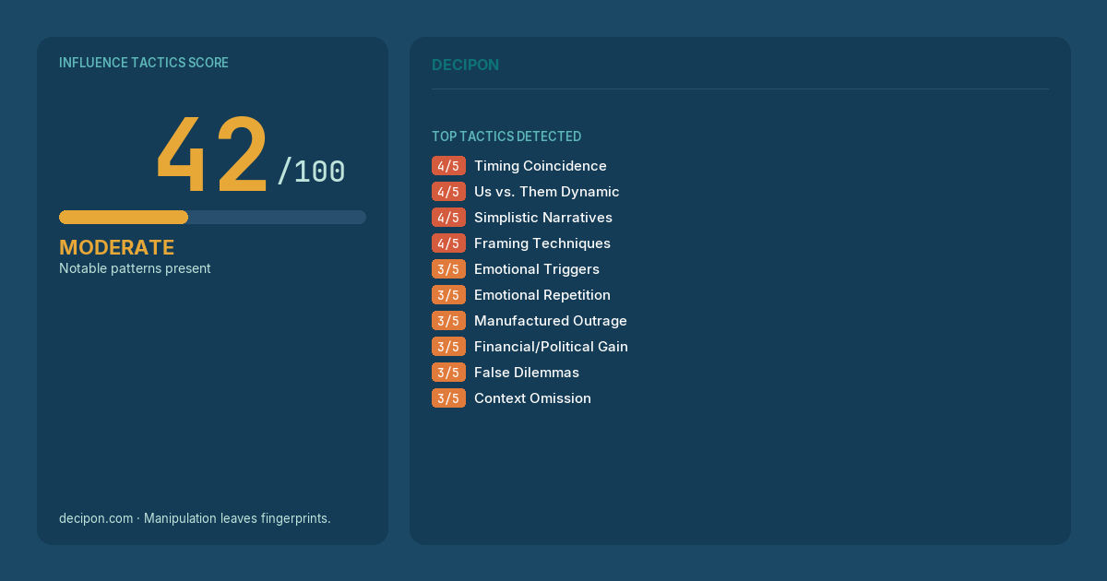The height and width of the screenshot is (581, 1107).
Task: Select the Manufactured Outrage tactic
Action: (551, 321)
